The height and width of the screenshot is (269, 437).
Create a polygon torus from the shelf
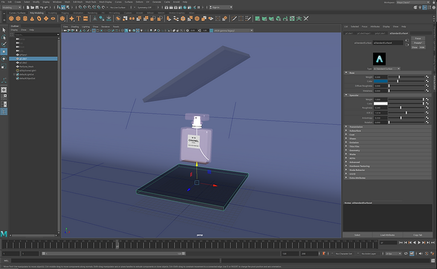[39, 19]
